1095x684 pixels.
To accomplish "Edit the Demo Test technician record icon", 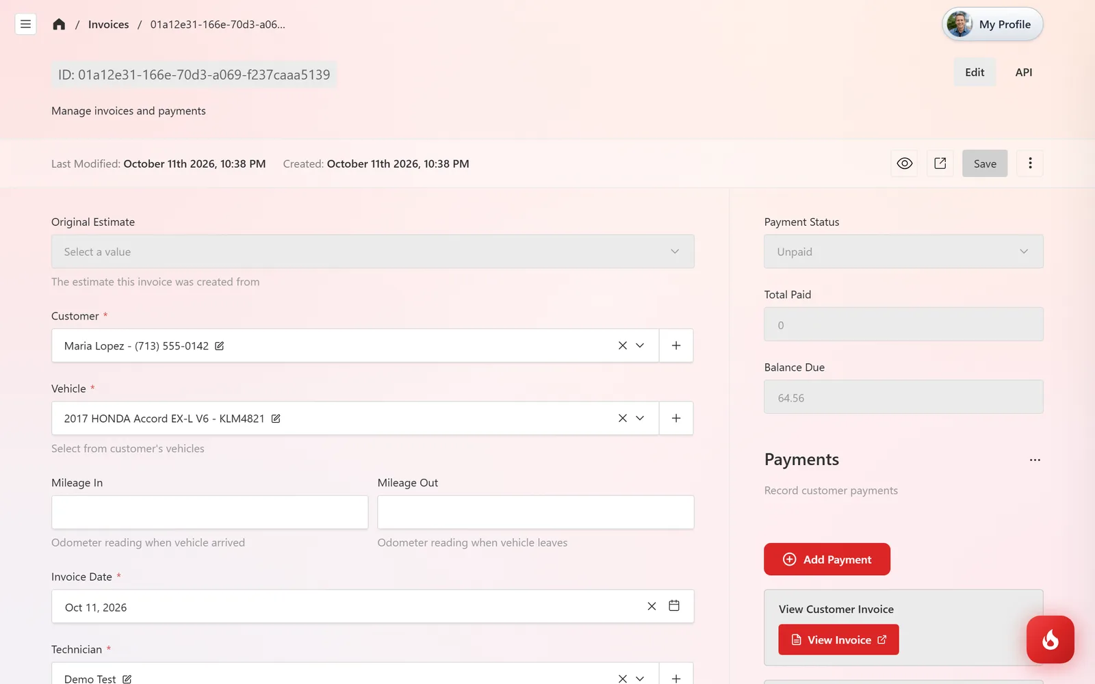I will 127,679.
